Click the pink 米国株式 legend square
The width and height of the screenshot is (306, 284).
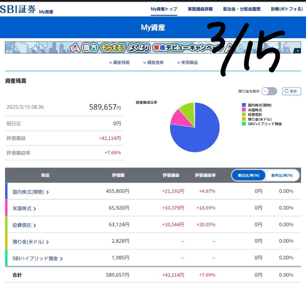click(244, 110)
